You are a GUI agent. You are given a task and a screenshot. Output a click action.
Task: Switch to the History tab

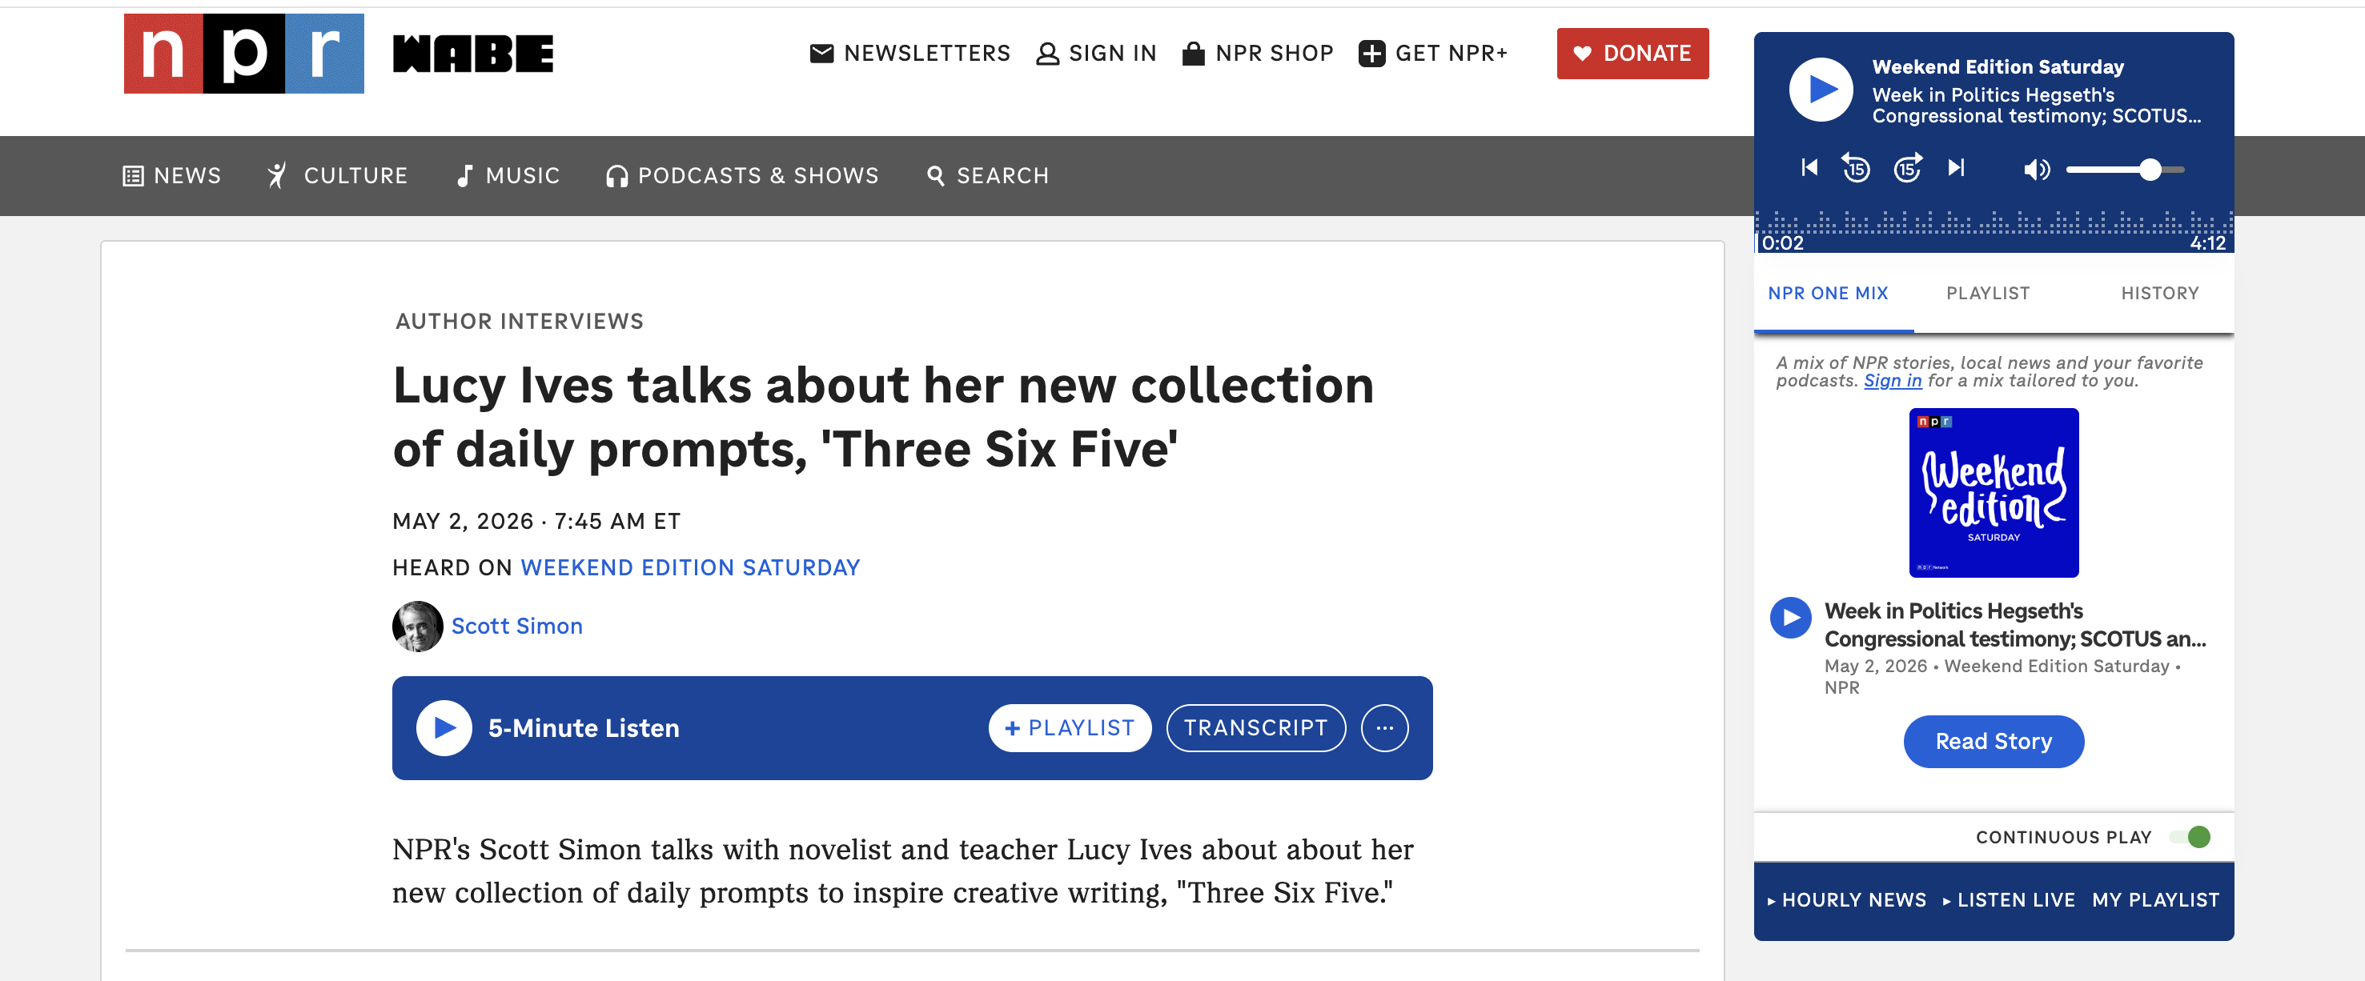2159,293
